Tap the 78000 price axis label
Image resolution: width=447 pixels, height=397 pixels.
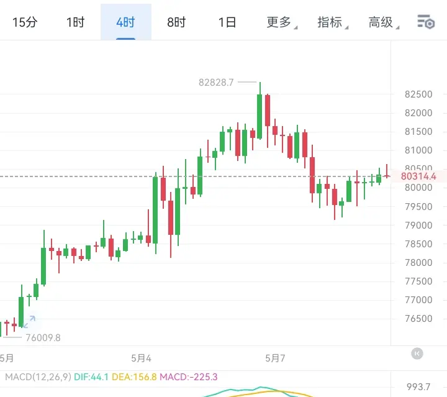pos(418,263)
